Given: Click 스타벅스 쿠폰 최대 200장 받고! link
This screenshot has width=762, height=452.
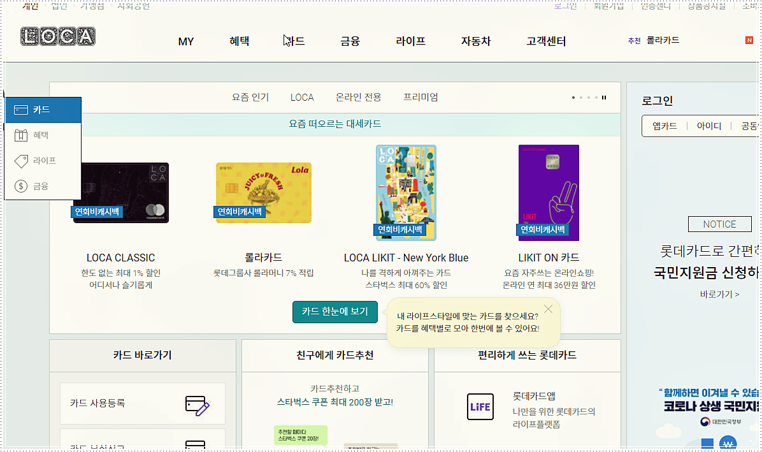Looking at the screenshot, I should click(335, 402).
